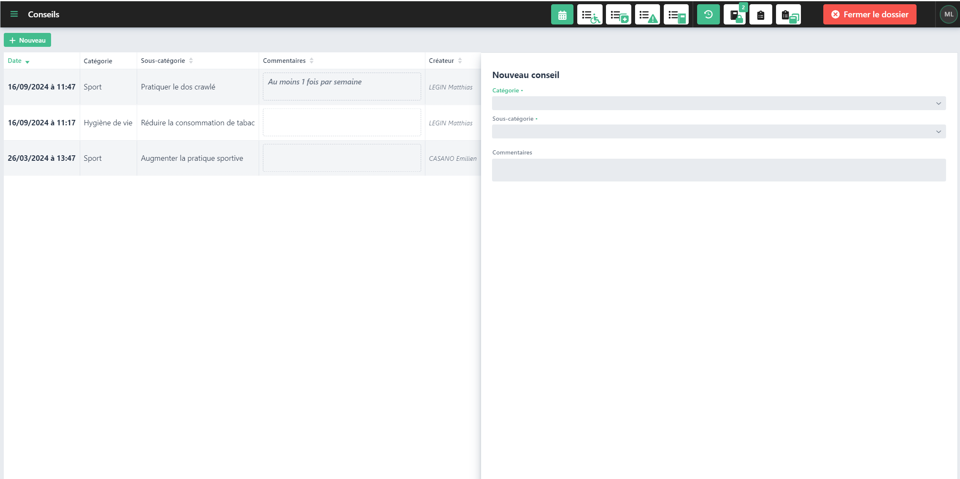The width and height of the screenshot is (960, 479).
Task: Click the Commentaires text field in form
Action: [x=719, y=170]
